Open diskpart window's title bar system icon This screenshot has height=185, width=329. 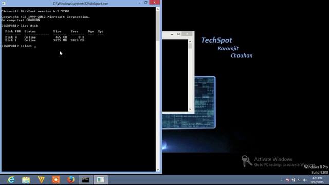click(x=4, y=3)
